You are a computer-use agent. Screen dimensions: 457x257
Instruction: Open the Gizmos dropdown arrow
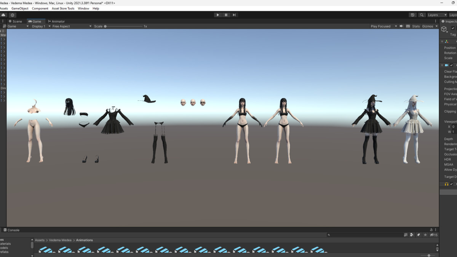click(x=436, y=26)
